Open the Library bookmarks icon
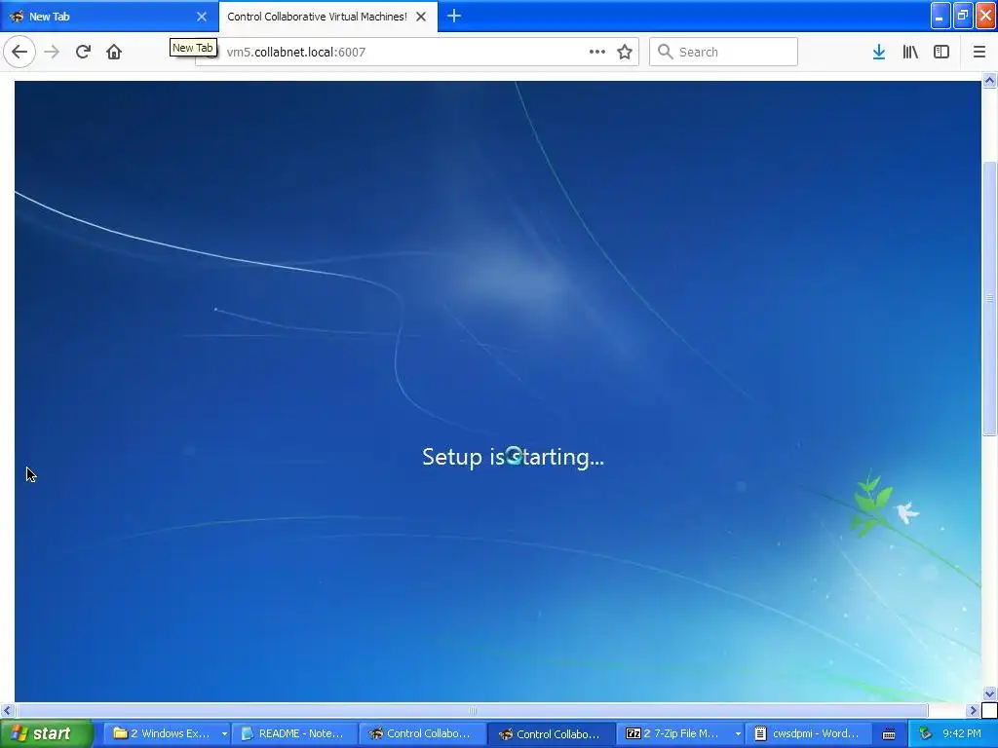Viewport: 998px width, 748px height. click(x=910, y=52)
